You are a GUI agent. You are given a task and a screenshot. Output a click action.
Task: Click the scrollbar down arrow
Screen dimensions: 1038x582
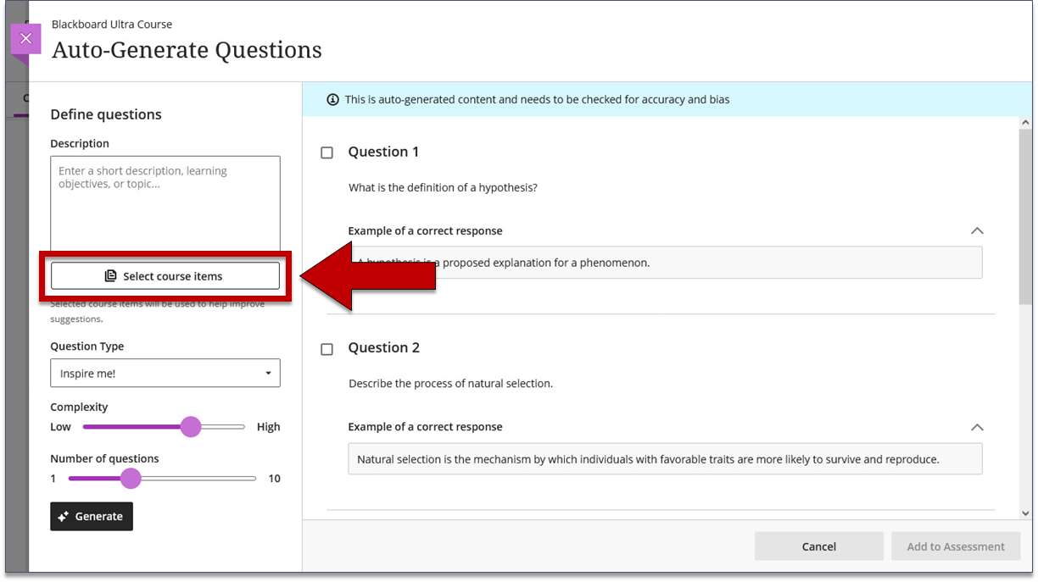tap(1025, 513)
